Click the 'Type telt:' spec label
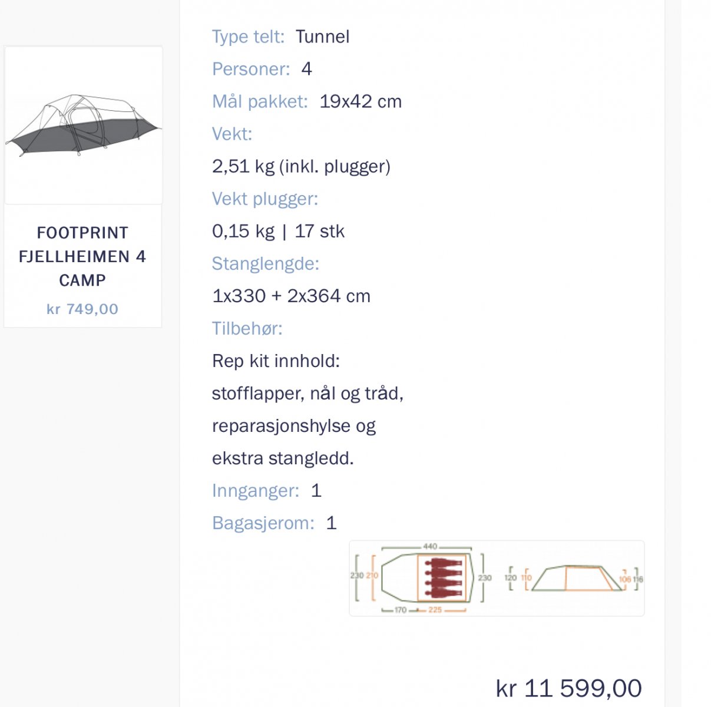The width and height of the screenshot is (711, 707). click(x=248, y=37)
